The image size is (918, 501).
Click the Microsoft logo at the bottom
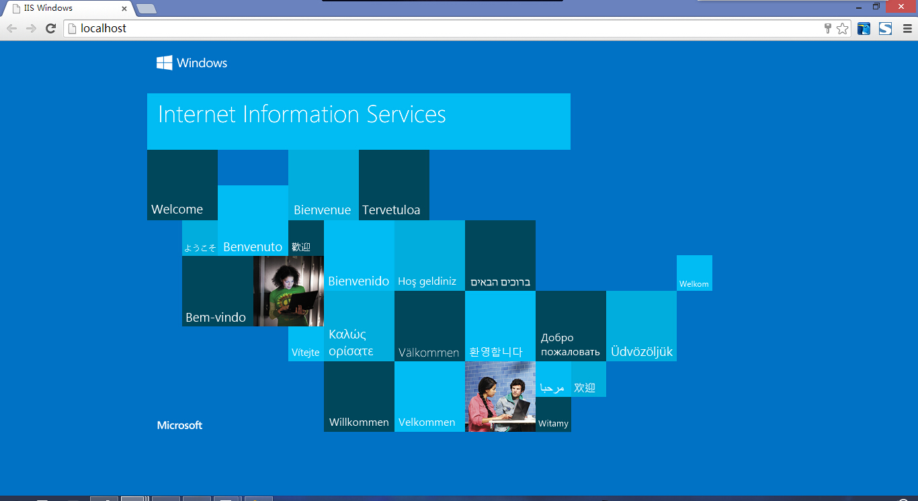tap(179, 425)
